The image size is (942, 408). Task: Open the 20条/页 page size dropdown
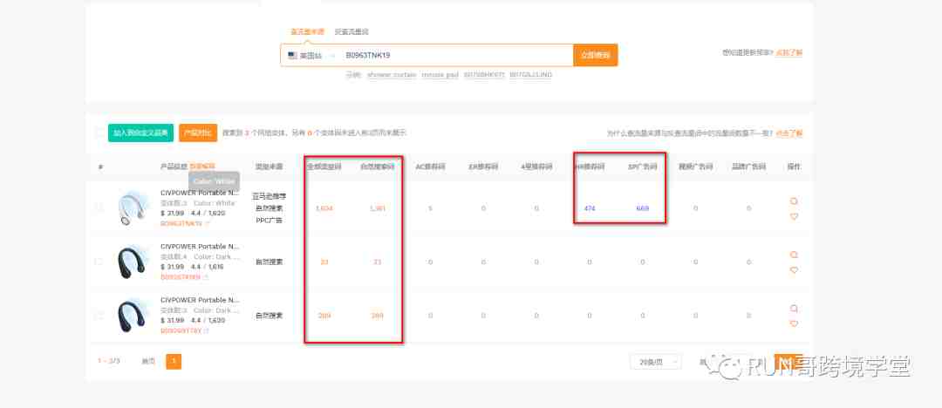click(x=652, y=361)
